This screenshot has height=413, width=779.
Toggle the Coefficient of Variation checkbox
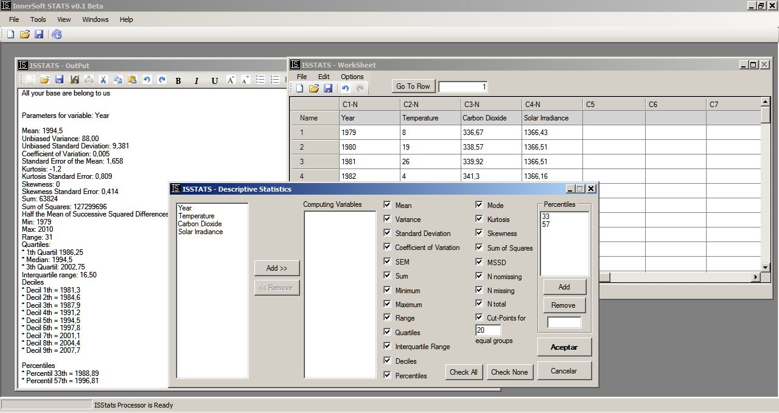(x=388, y=247)
